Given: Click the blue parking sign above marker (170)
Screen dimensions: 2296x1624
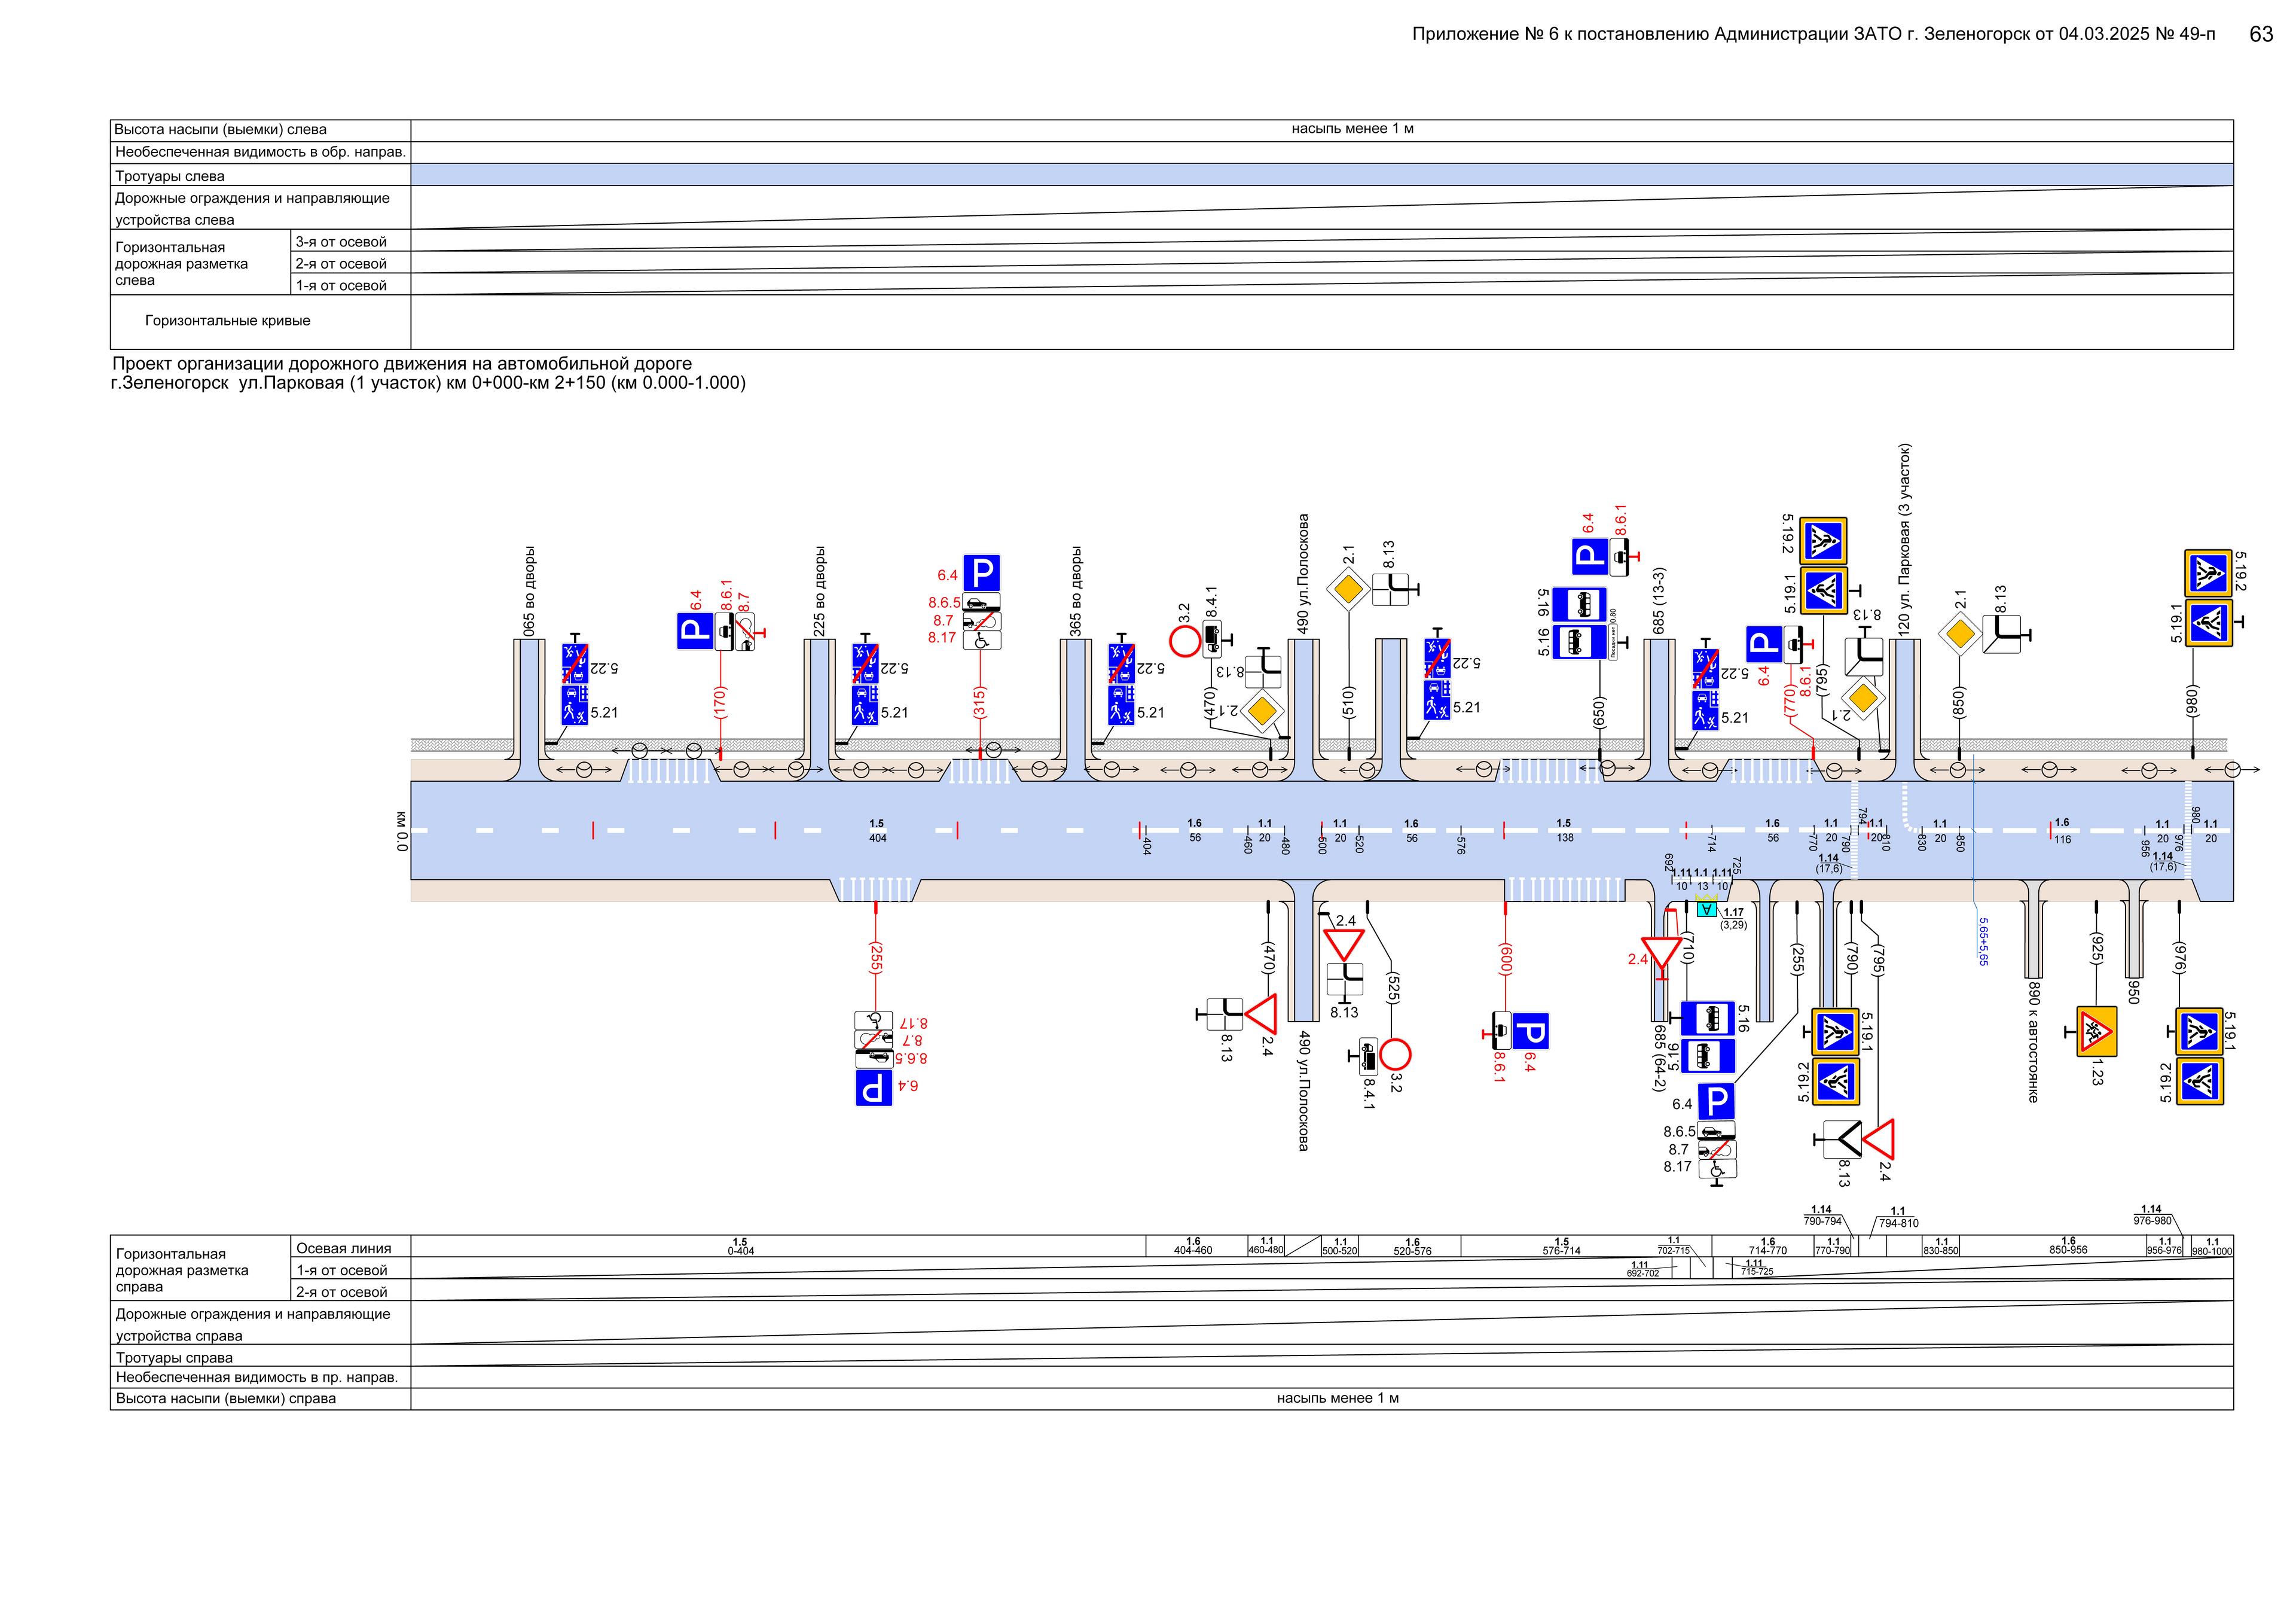Looking at the screenshot, I should coord(695,632).
